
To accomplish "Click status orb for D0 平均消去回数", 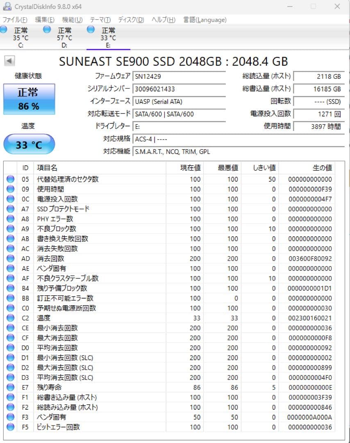I will (x=10, y=347).
